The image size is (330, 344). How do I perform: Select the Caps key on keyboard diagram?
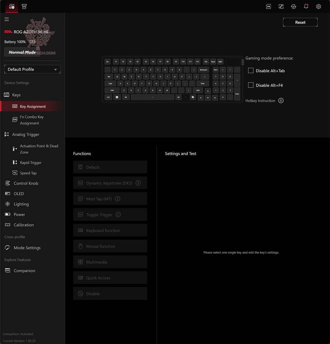pos(110,83)
